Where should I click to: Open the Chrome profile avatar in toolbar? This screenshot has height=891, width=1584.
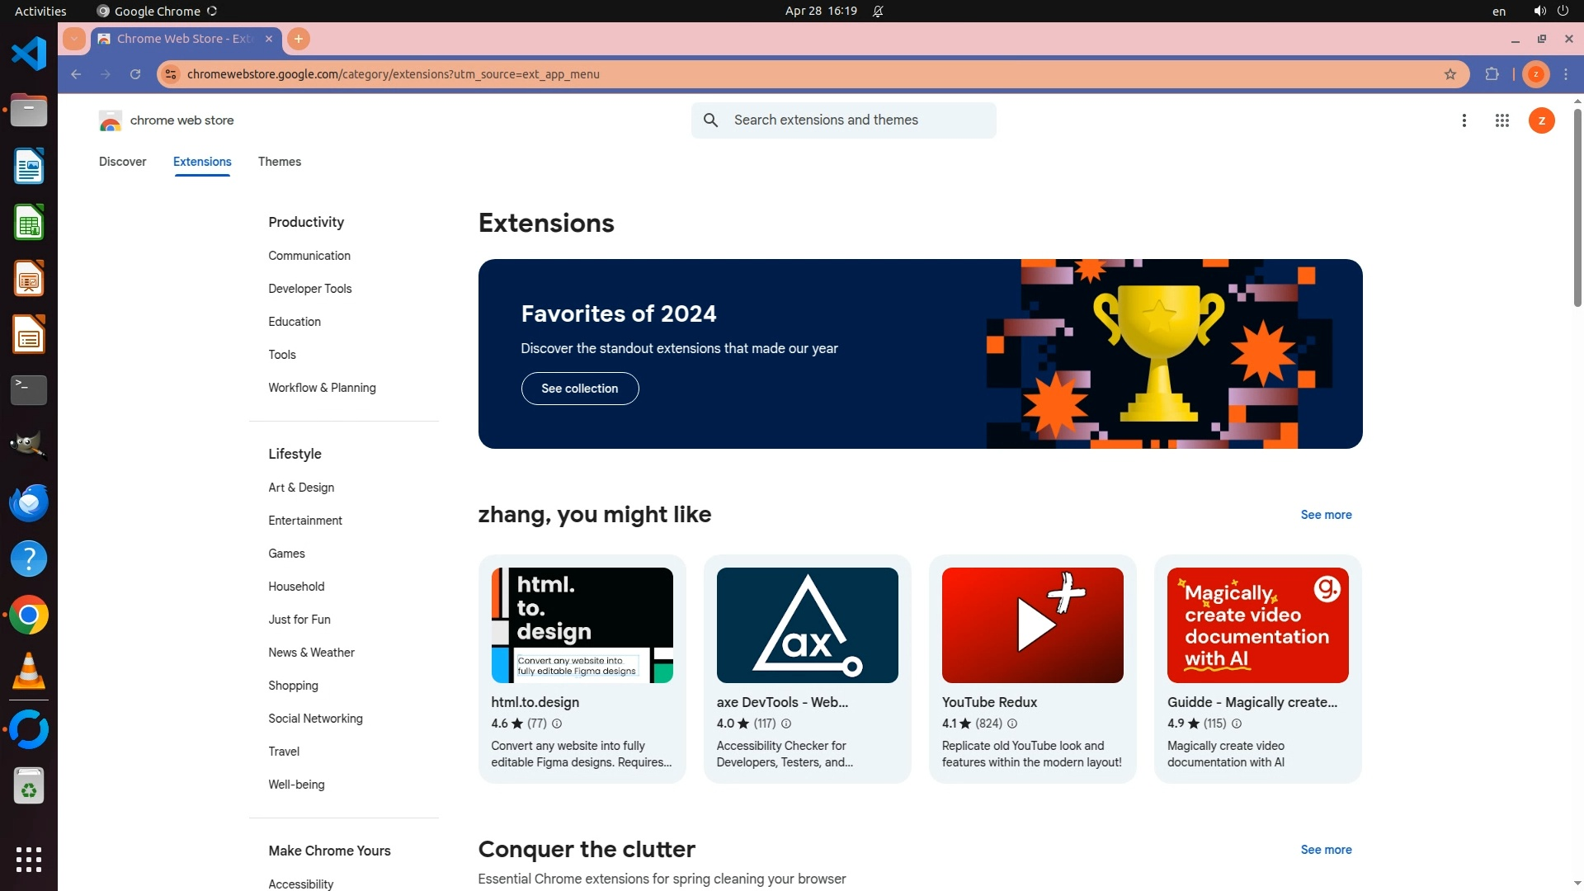point(1535,74)
